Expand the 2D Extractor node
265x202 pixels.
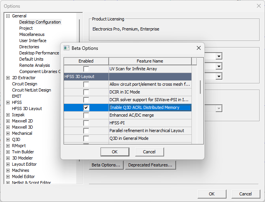pyautogui.click(x=8, y=78)
